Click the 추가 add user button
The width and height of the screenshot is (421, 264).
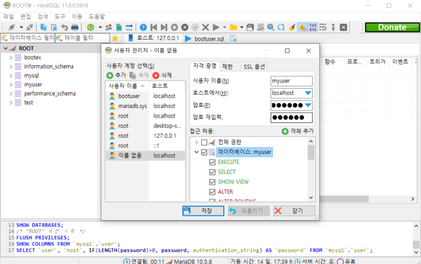coord(116,75)
